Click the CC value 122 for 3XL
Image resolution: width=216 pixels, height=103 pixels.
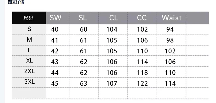142,83
